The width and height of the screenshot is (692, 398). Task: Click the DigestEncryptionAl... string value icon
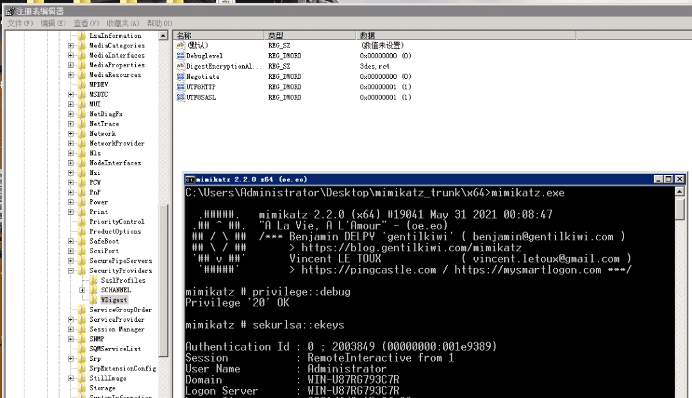(x=180, y=66)
